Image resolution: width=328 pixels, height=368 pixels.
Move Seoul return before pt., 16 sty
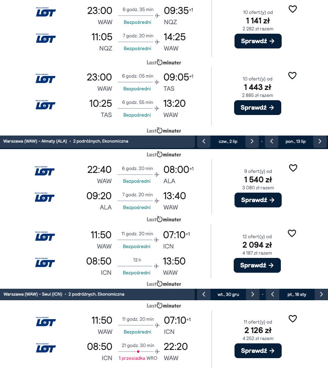(x=272, y=294)
